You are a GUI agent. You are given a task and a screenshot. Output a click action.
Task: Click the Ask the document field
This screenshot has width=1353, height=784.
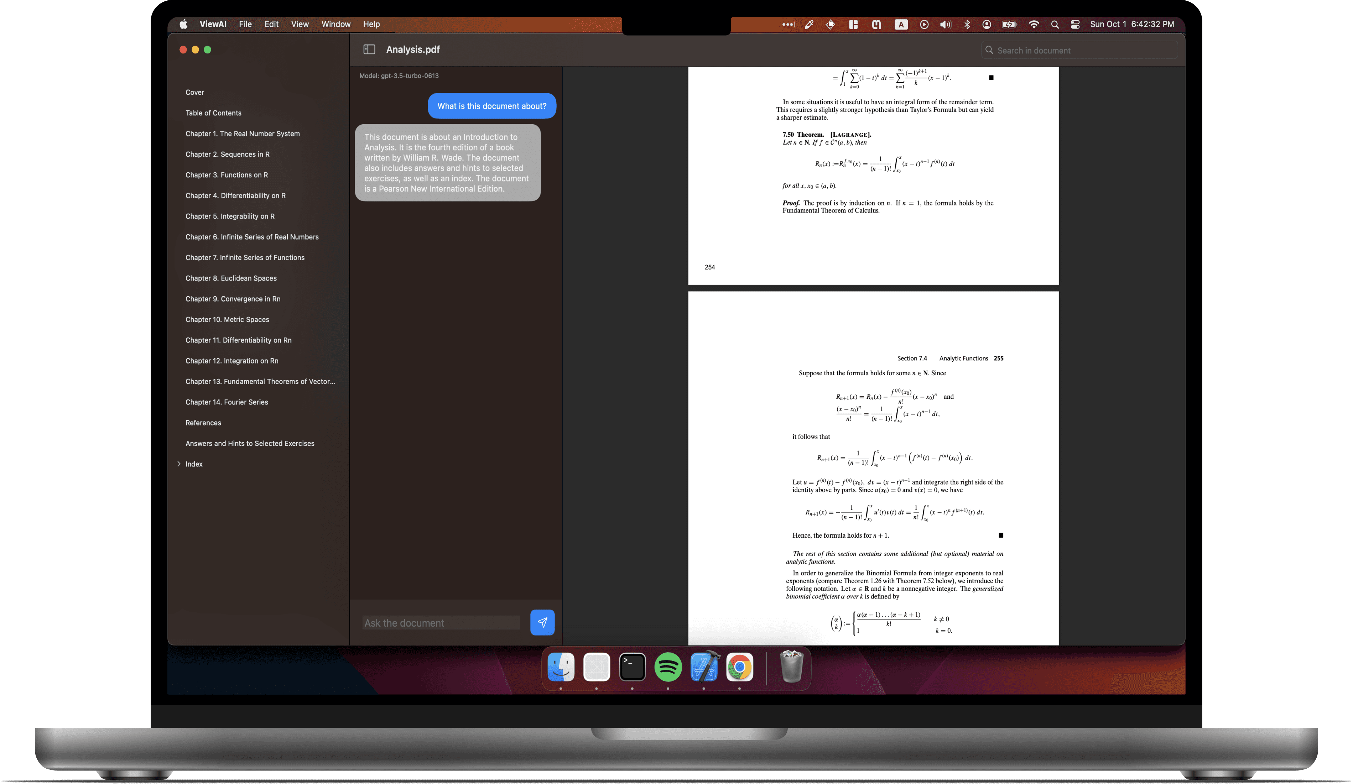click(x=441, y=623)
